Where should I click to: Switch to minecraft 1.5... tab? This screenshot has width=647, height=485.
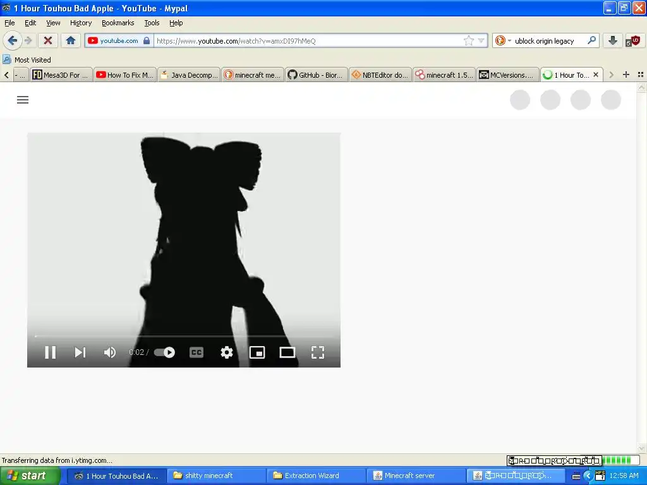(x=444, y=75)
